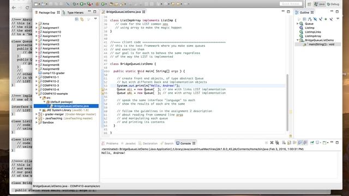Click the Quick Access search field
This screenshot has height=196, width=349.
point(291,4)
